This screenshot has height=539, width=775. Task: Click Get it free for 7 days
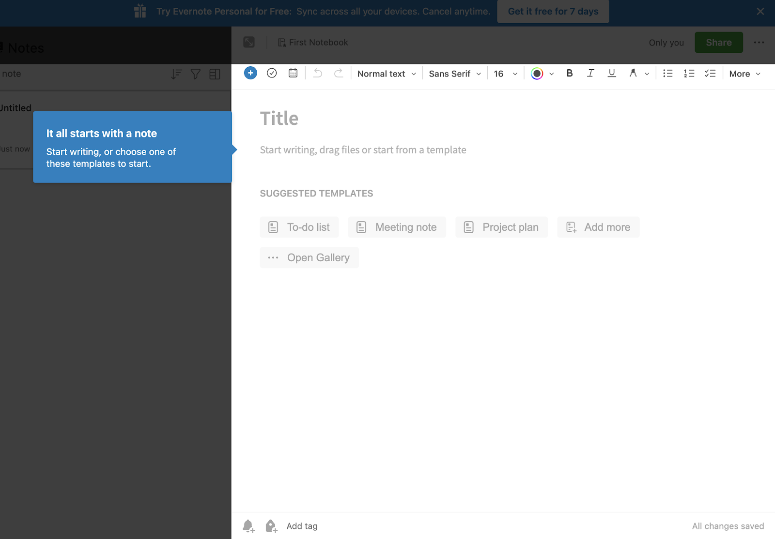pyautogui.click(x=553, y=11)
